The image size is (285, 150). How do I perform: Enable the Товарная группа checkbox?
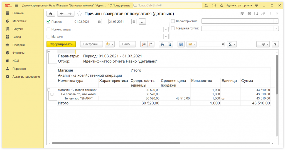pyautogui.click(x=173, y=28)
